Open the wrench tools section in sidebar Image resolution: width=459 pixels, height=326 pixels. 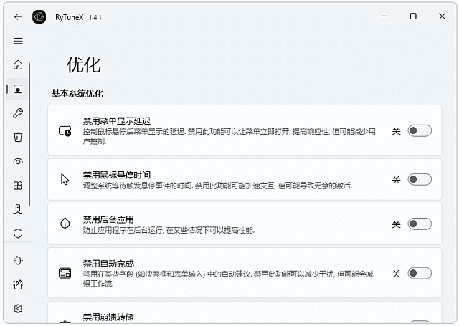coord(18,113)
